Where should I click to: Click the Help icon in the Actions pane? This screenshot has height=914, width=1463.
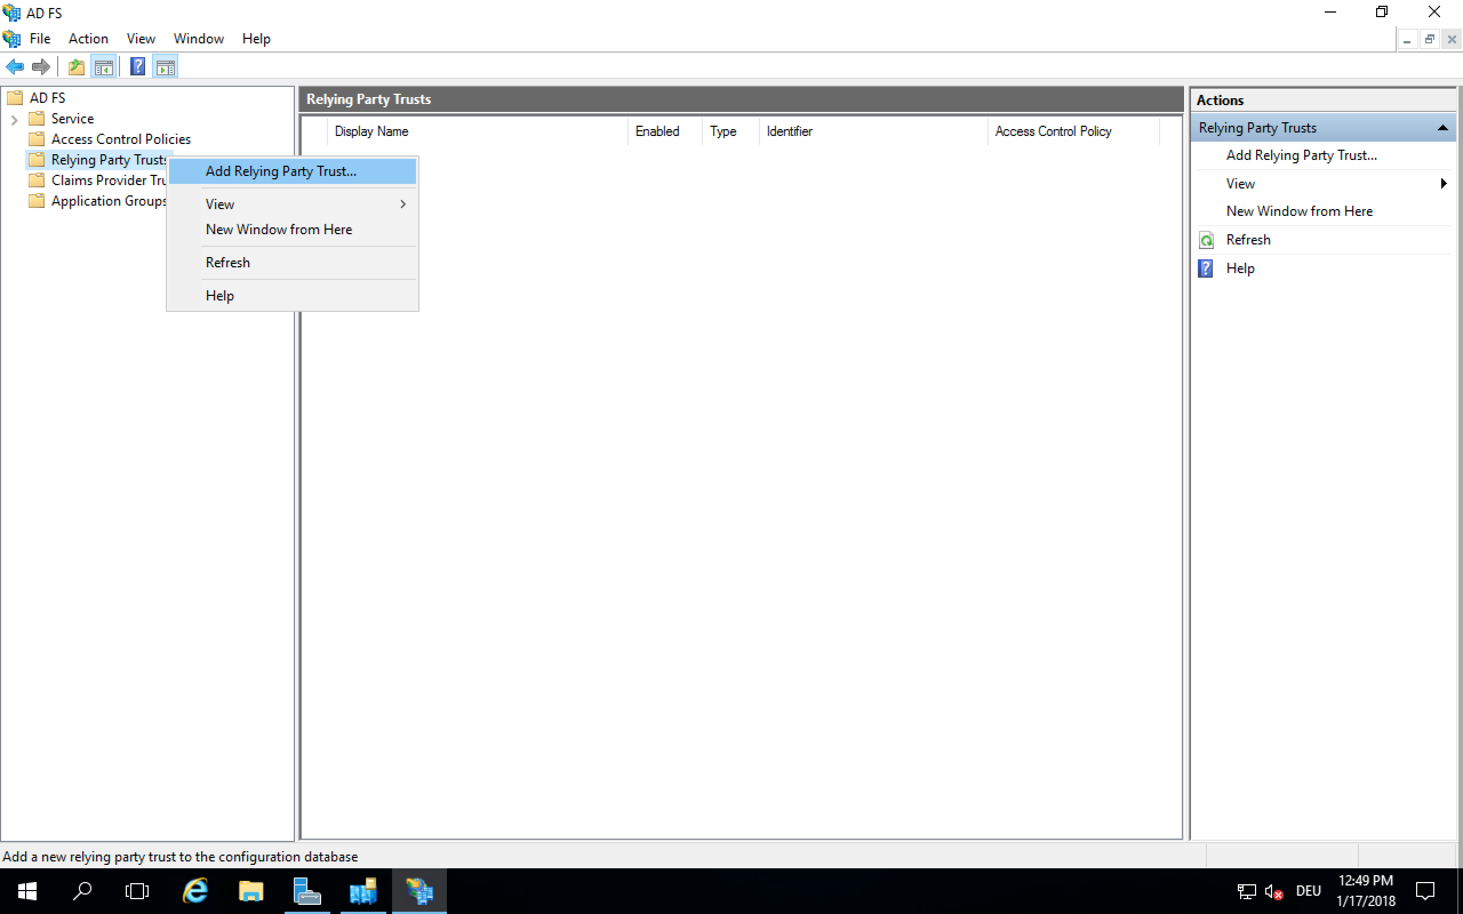1206,268
